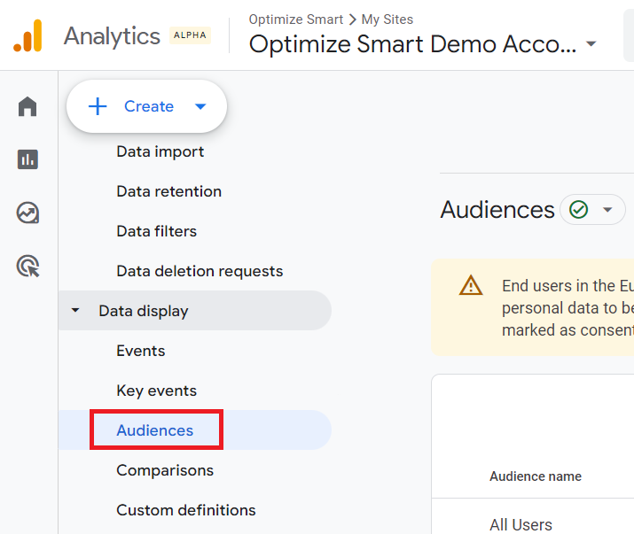The height and width of the screenshot is (534, 634).
Task: Click the Optimize Smart Demo account name
Action: [x=412, y=43]
